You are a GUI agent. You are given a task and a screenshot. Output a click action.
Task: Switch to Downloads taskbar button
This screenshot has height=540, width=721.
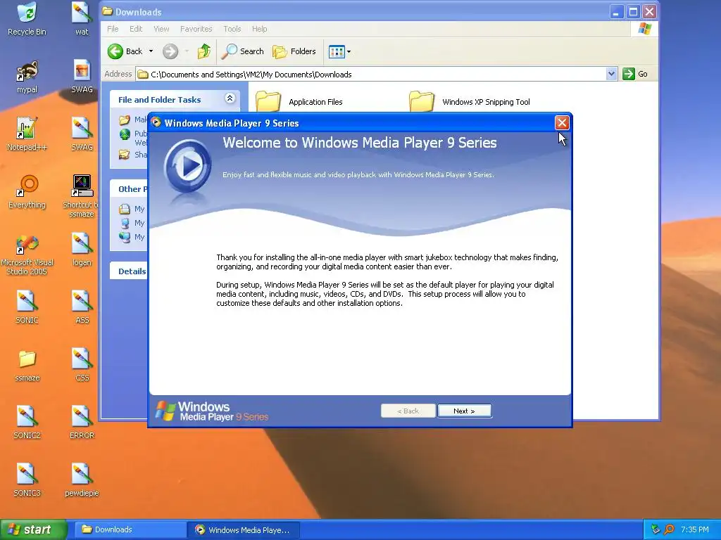point(130,529)
